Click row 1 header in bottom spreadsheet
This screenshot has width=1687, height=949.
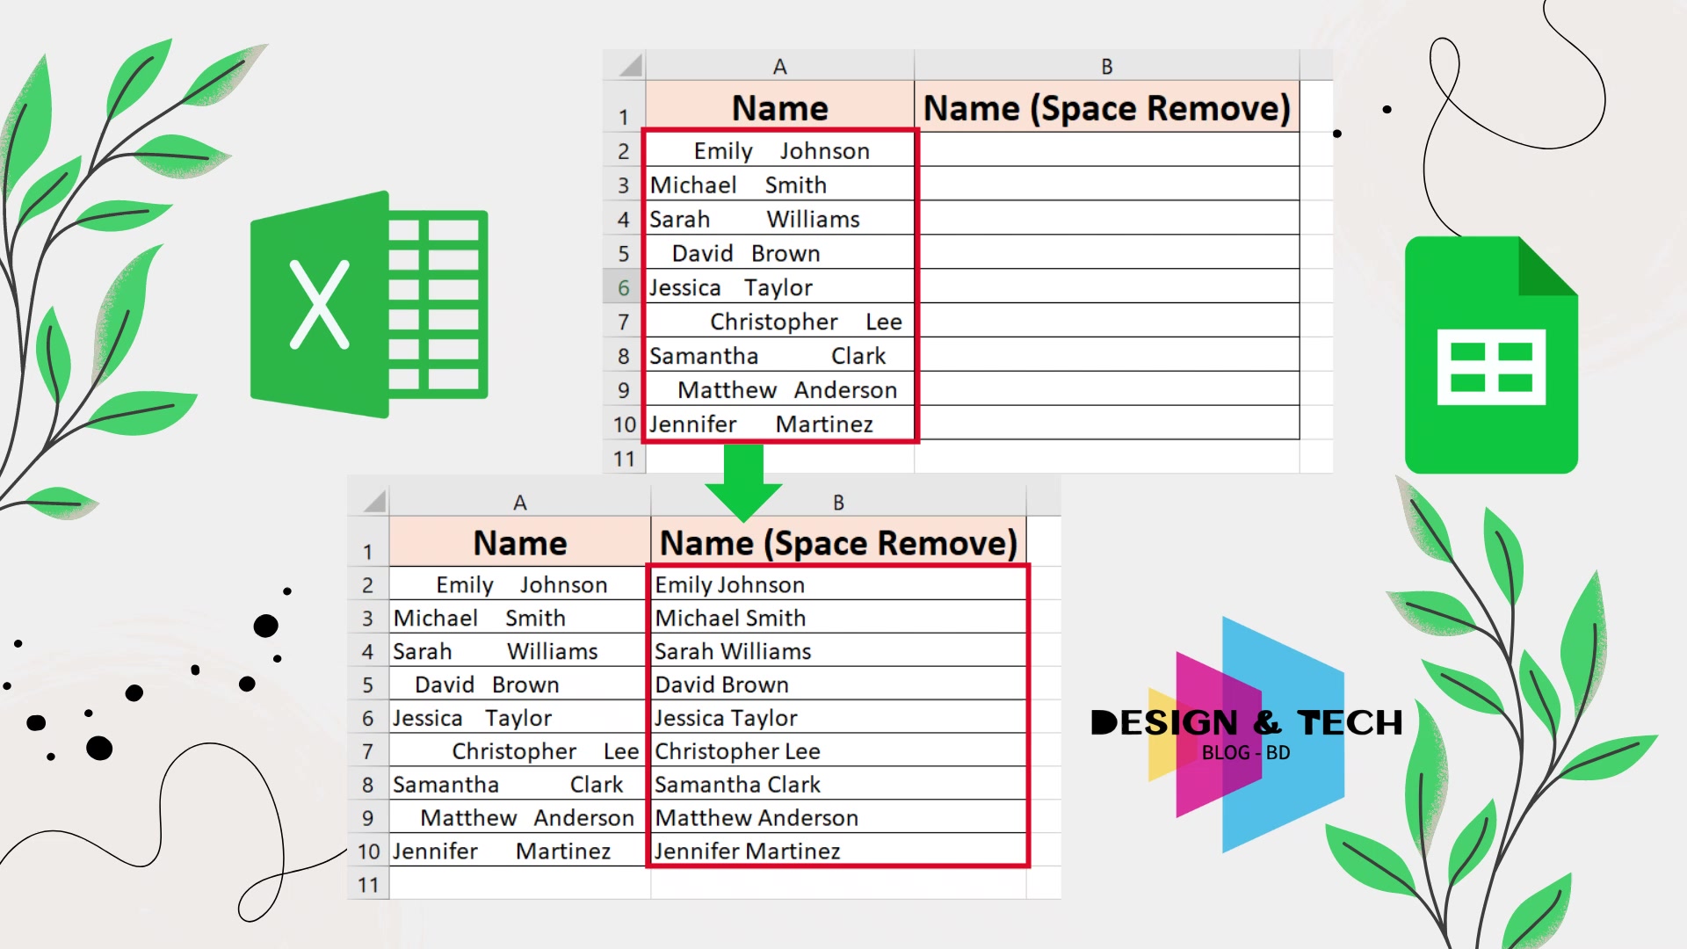(x=368, y=542)
